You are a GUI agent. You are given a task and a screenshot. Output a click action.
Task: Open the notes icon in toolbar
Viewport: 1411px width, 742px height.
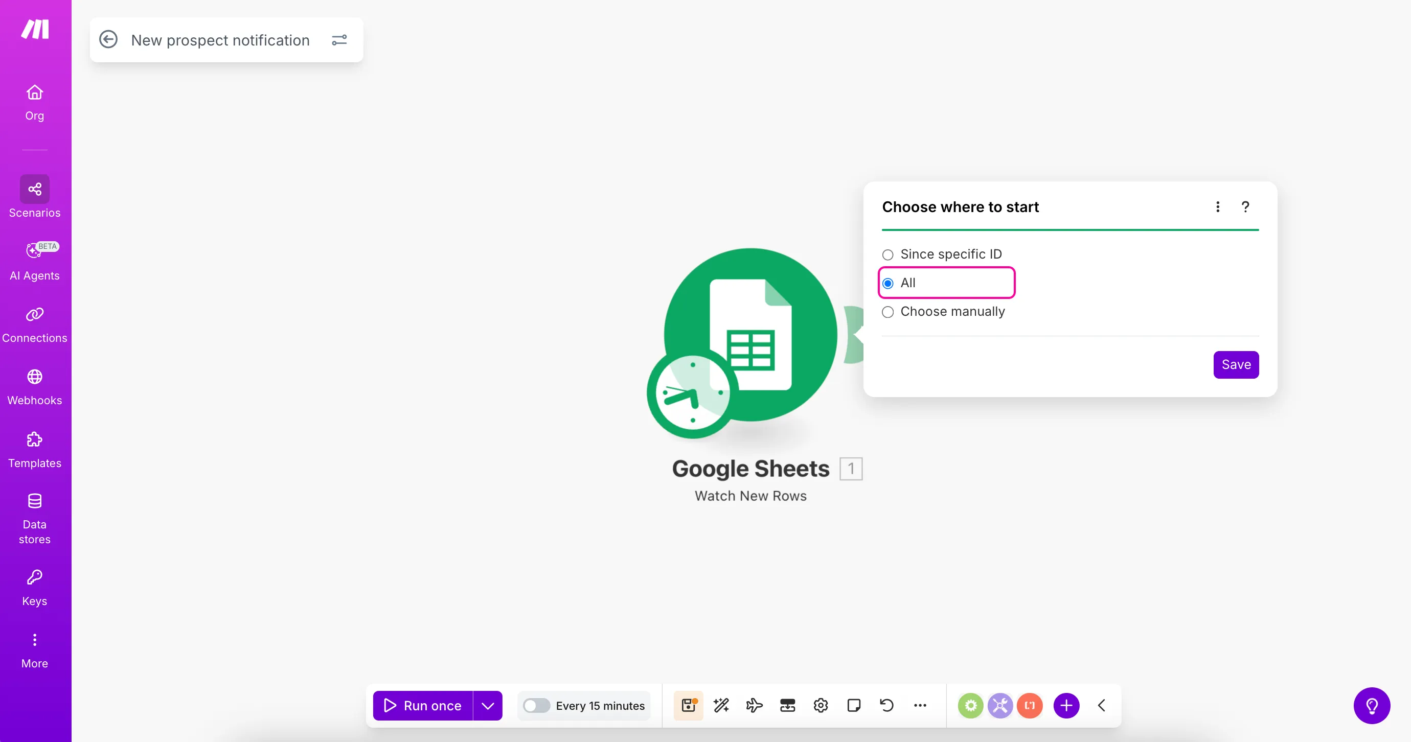click(854, 706)
